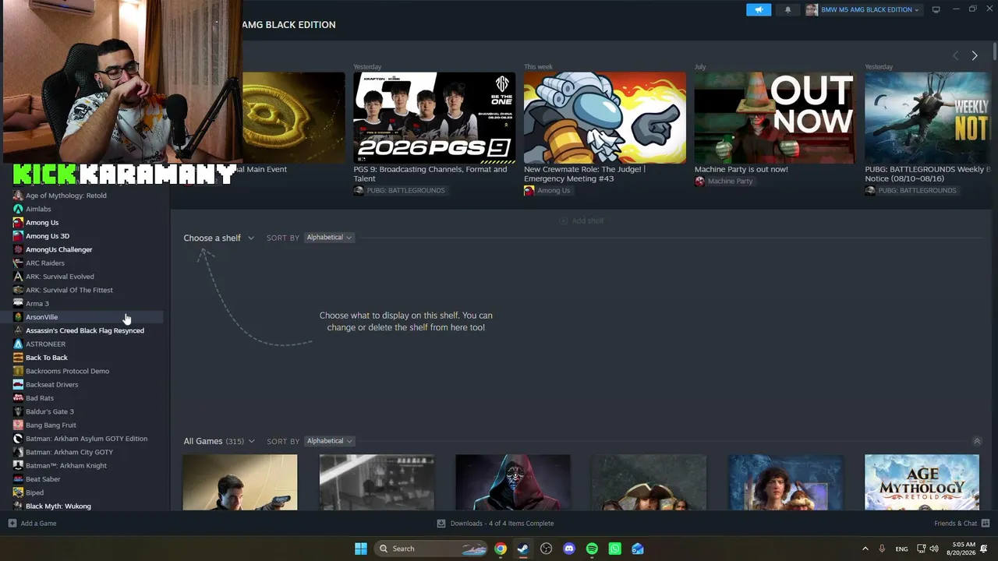Select Among Us 3D in library list
998x561 pixels.
(48, 236)
